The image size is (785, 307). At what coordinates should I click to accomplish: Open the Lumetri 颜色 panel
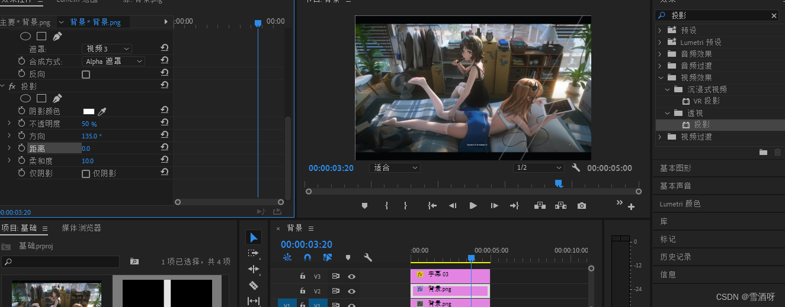(x=680, y=203)
